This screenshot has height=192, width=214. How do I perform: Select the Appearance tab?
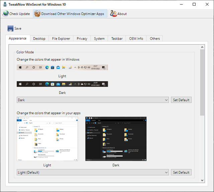(18, 38)
